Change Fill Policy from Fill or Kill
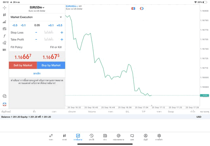The height and width of the screenshot is (146, 210). click(55, 47)
